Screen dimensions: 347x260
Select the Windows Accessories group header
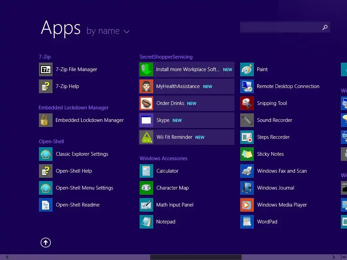163,158
